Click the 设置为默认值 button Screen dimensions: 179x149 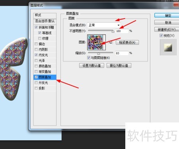point(91,65)
